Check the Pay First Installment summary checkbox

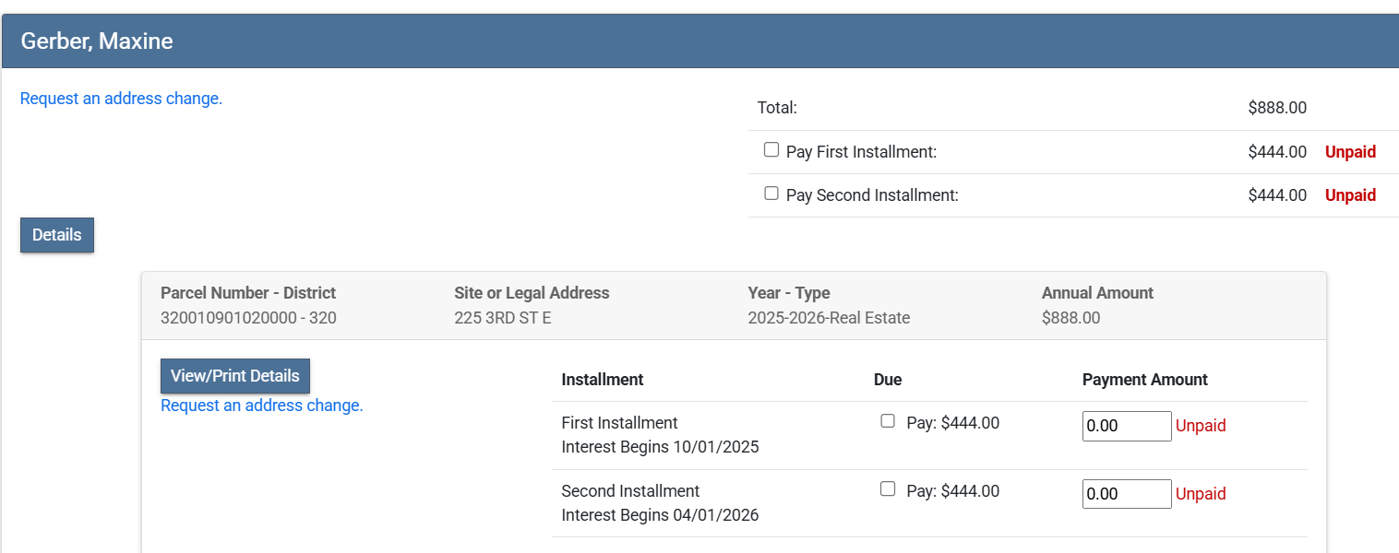tap(771, 150)
